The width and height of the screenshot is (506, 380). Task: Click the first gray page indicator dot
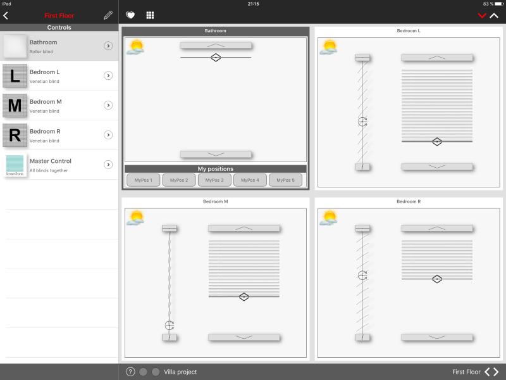click(143, 372)
